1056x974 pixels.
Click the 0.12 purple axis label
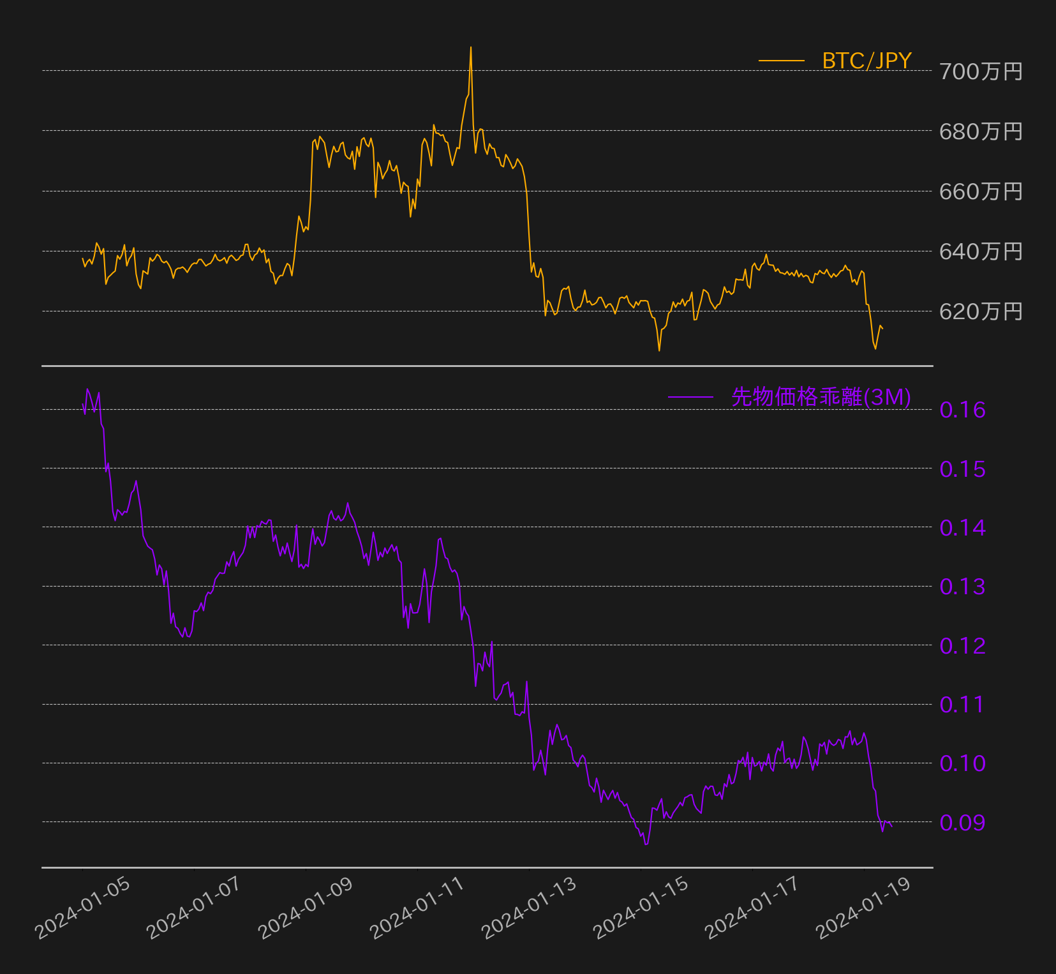(962, 646)
